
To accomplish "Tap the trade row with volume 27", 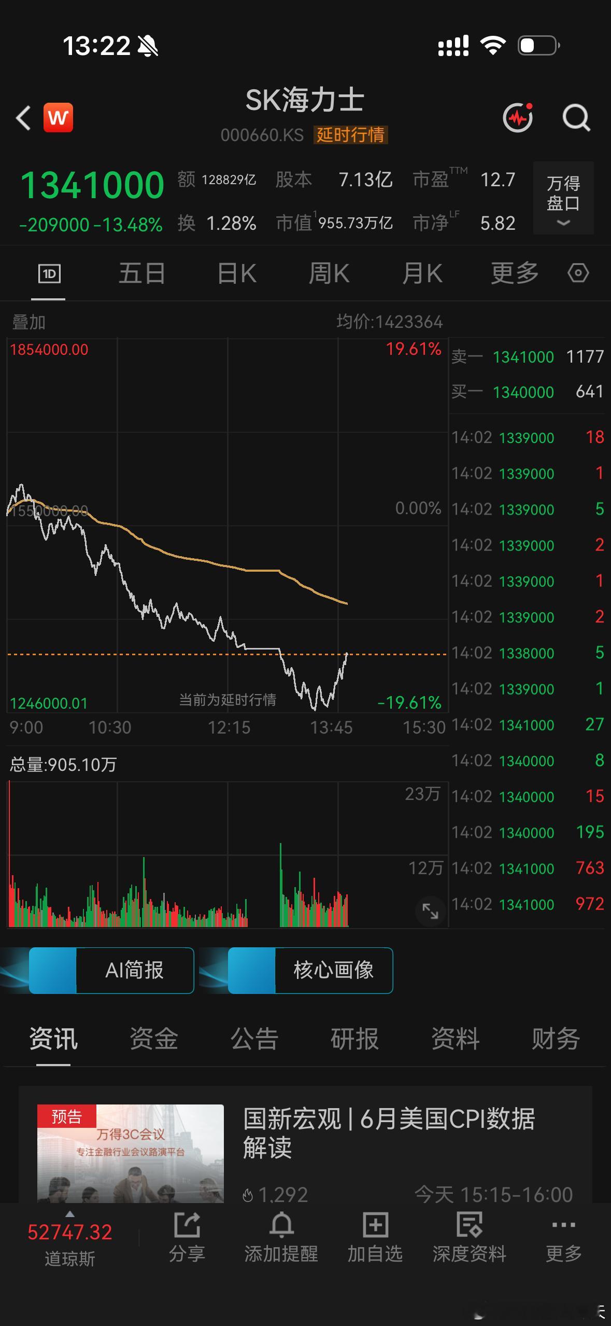I will (x=528, y=725).
